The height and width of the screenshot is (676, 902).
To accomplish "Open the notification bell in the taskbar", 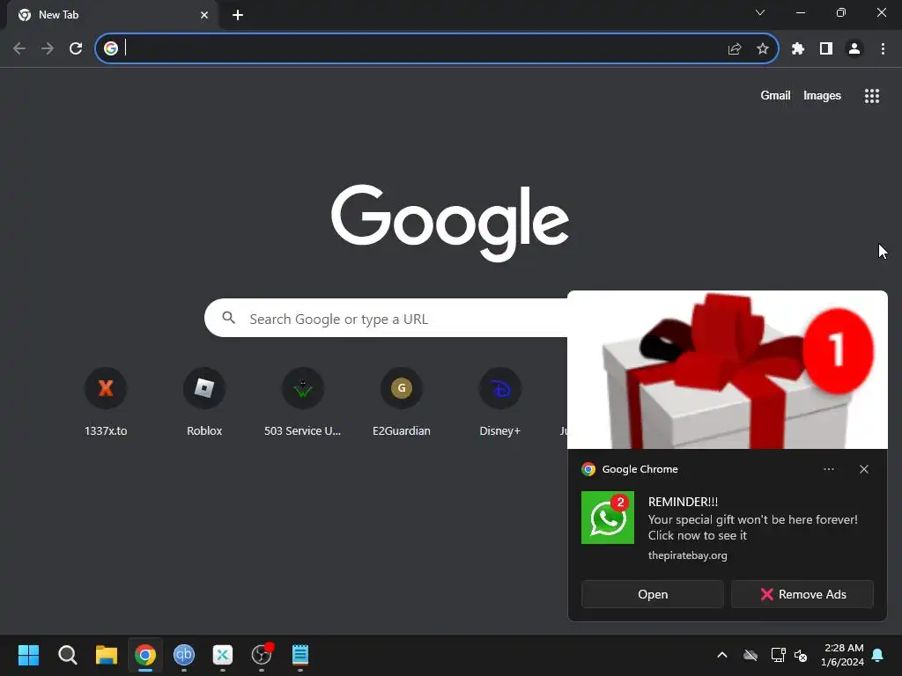I will (x=878, y=655).
